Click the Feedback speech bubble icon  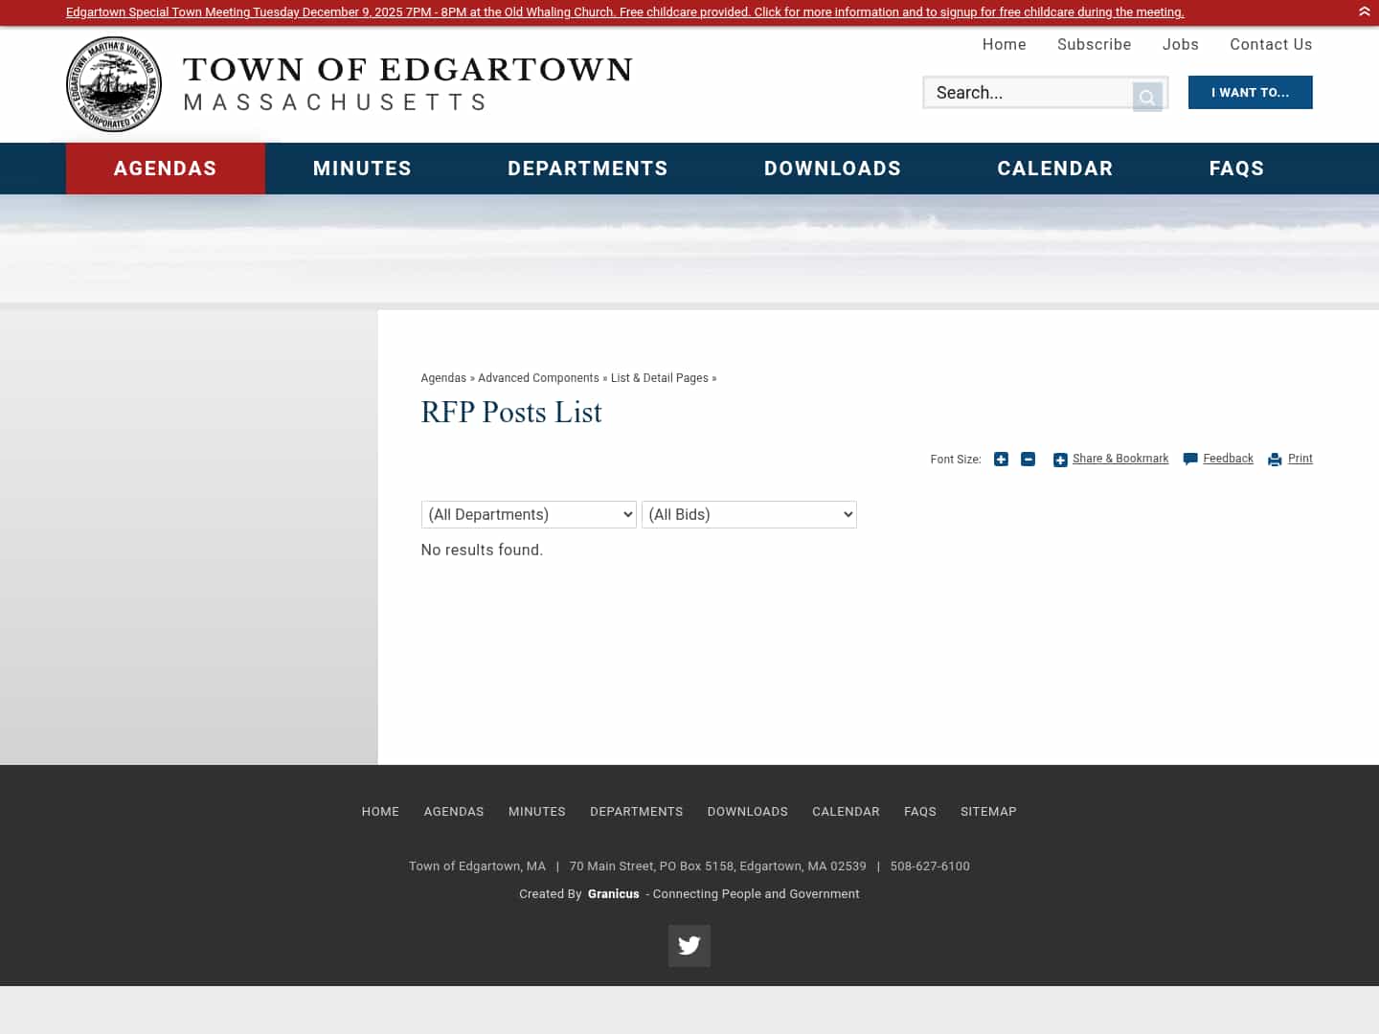(1189, 460)
